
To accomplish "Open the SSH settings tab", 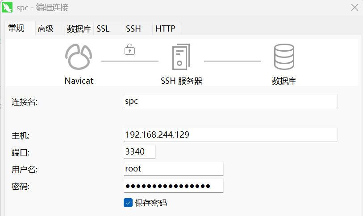I will [133, 29].
